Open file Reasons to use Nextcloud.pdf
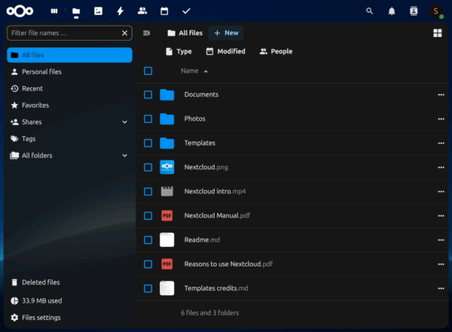 pyautogui.click(x=228, y=264)
